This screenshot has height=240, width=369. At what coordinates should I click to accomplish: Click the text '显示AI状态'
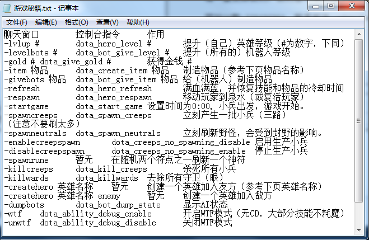pos(205,205)
